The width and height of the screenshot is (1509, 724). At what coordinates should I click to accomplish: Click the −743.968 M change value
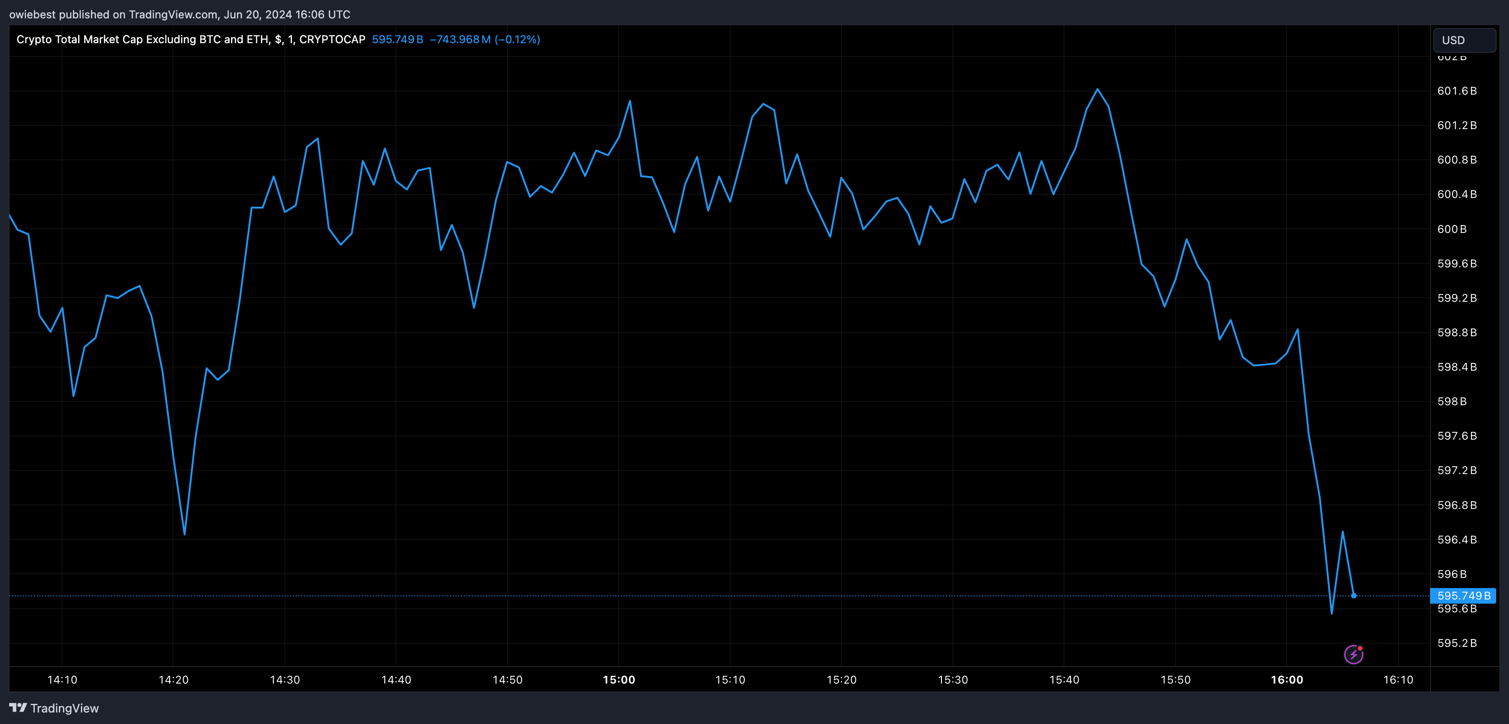tap(460, 39)
